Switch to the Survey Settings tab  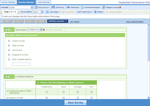[x=8, y=2]
